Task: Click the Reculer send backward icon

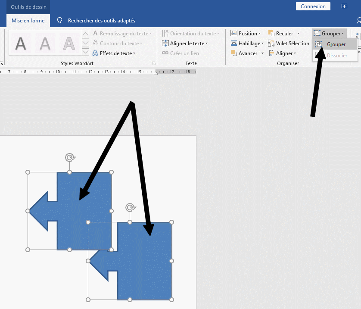Action: (x=271, y=34)
